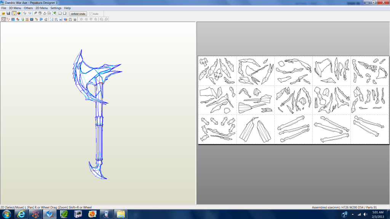Select the page with two fan-shaped blade parts
Image resolution: width=390 pixels, height=219 pixels.
click(x=256, y=129)
